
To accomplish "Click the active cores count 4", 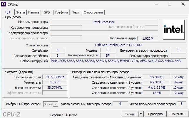I will [120, 104].
